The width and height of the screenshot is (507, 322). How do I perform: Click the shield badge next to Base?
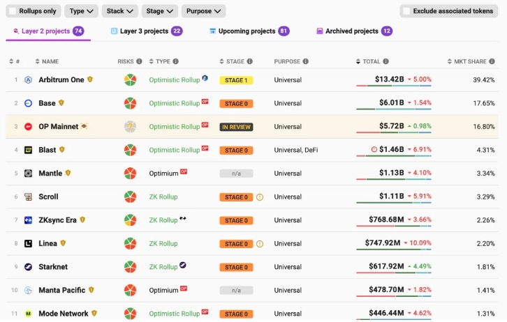point(61,103)
